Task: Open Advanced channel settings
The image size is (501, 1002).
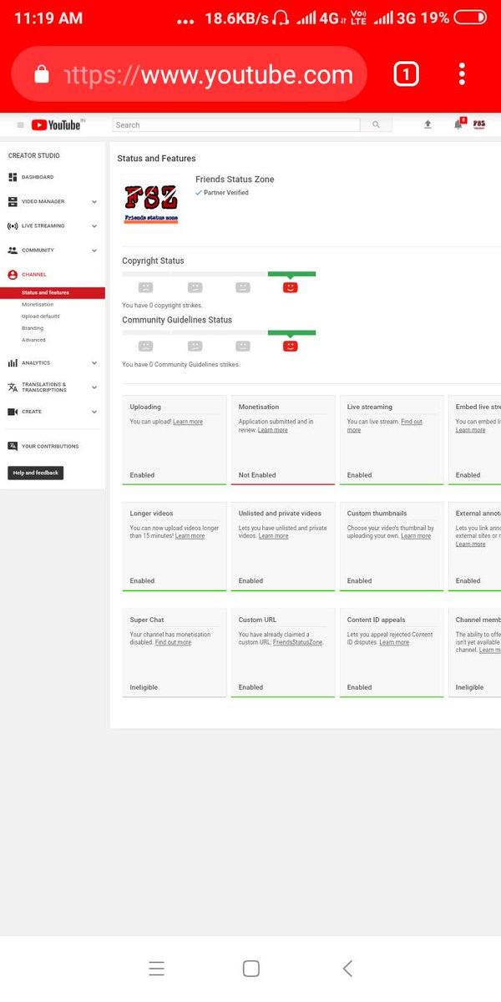Action: click(x=34, y=340)
